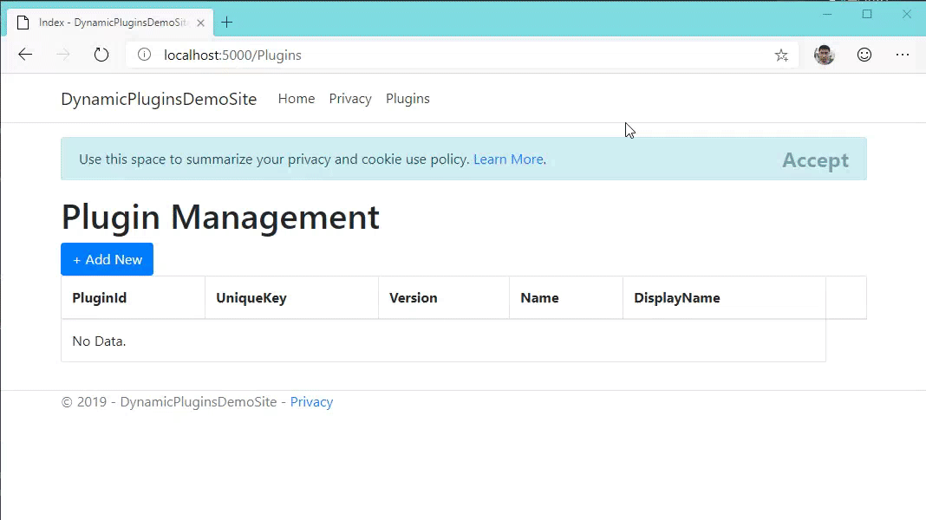926x520 pixels.
Task: Reload the page with refresh icon
Action: click(x=101, y=55)
